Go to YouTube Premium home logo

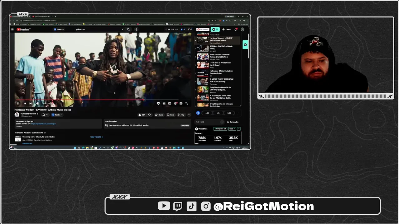23,30
